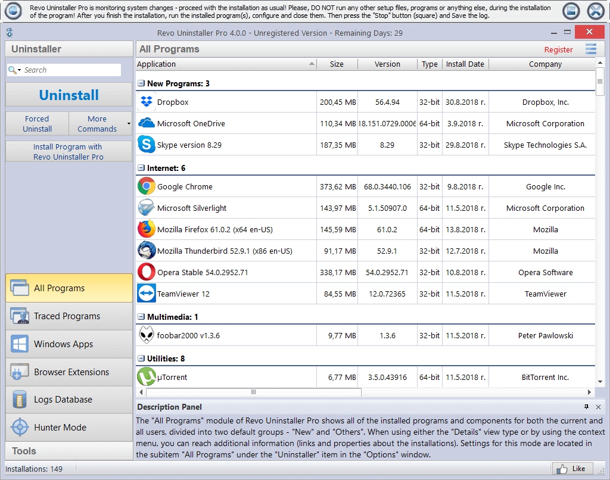Collapse the Multimedia group
The height and width of the screenshot is (480, 610).
click(x=141, y=317)
